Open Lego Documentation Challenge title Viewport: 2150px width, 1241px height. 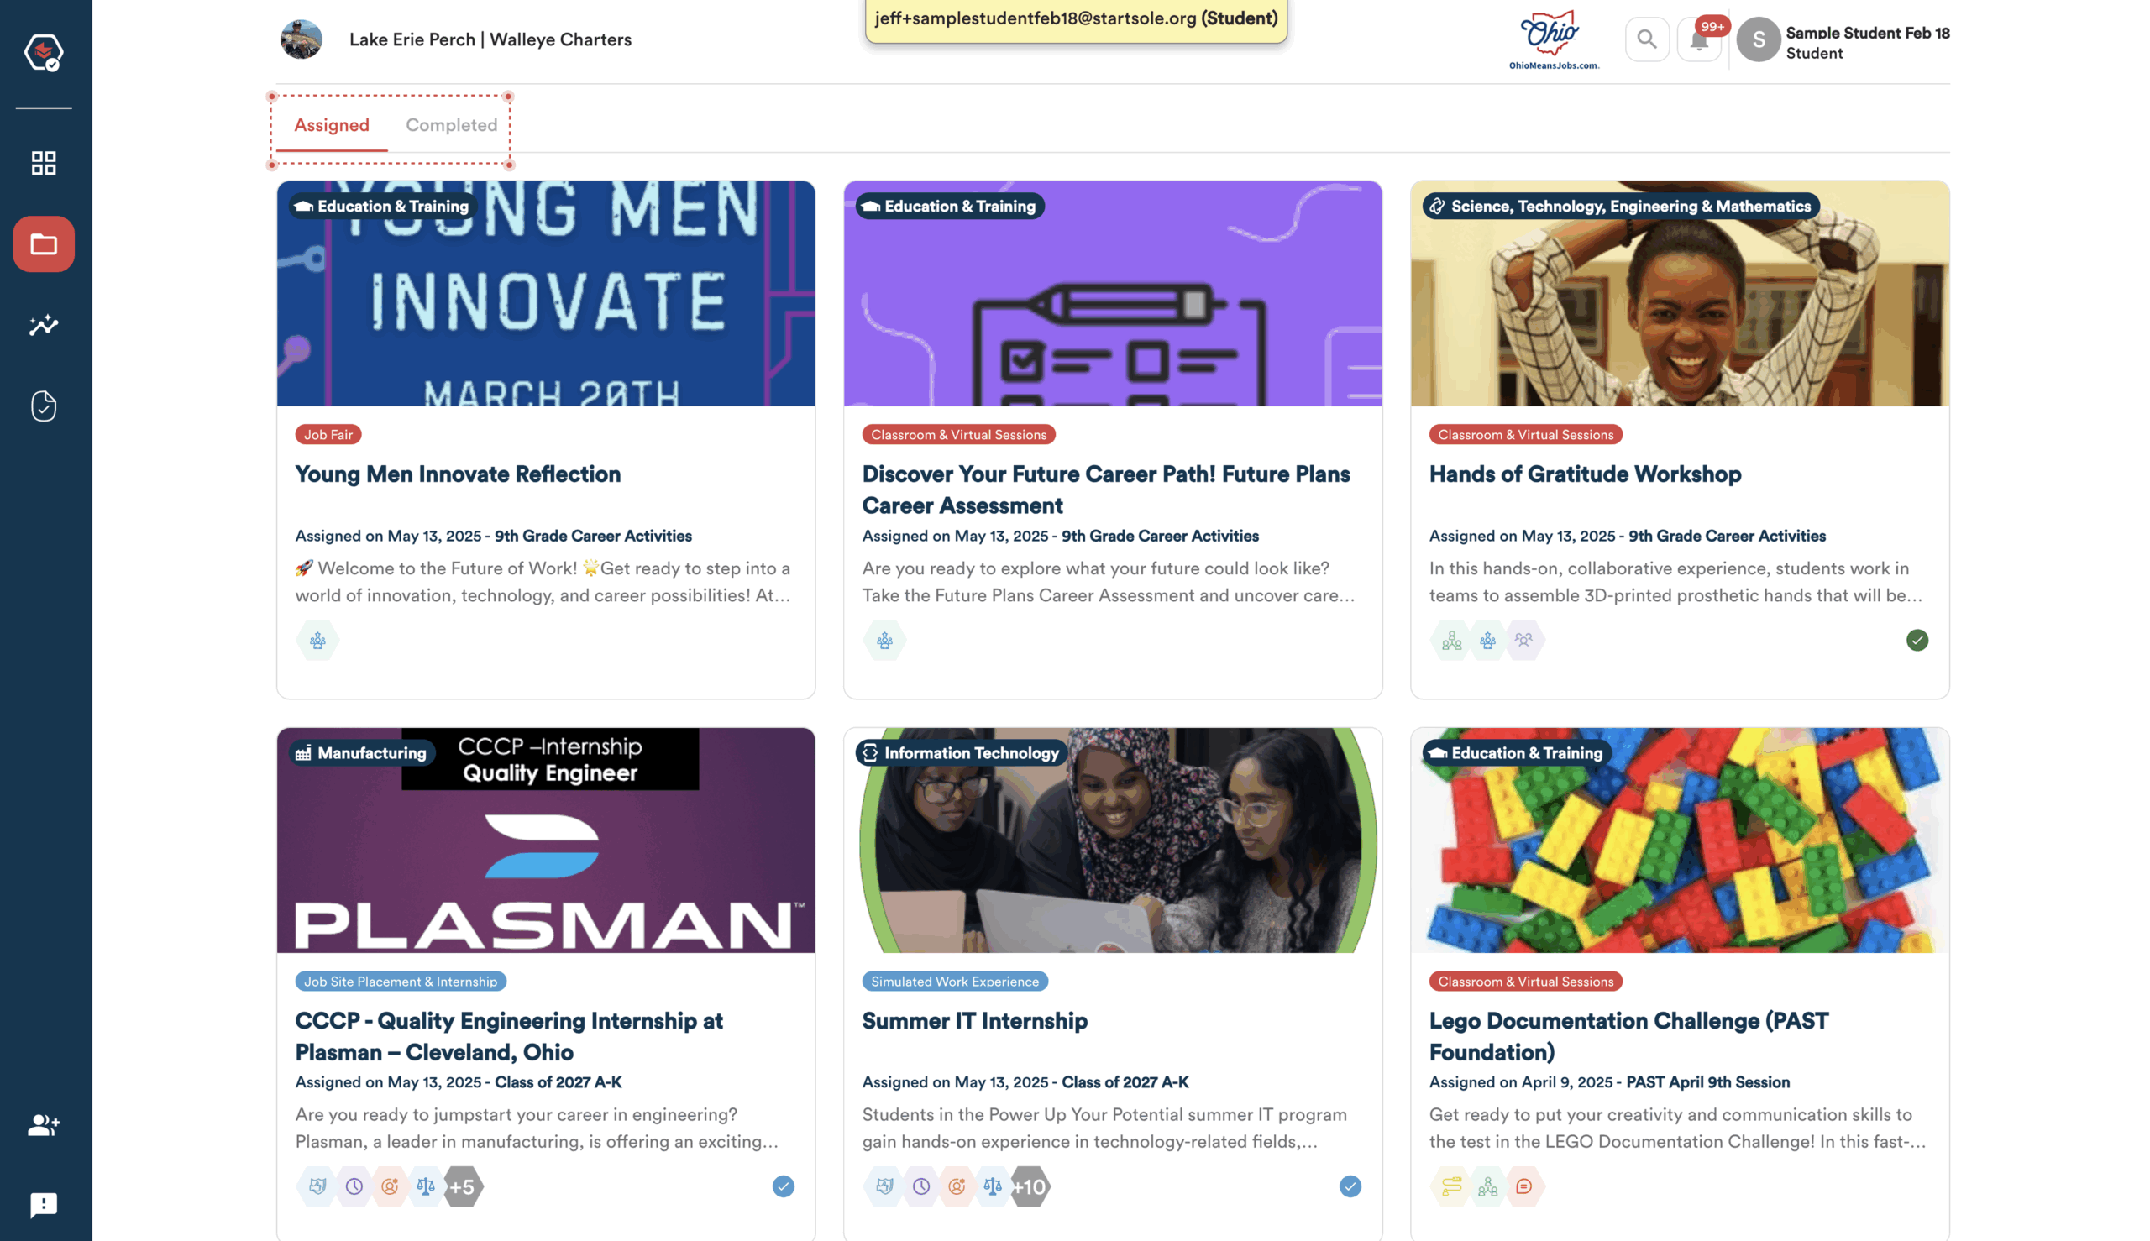pyautogui.click(x=1628, y=1036)
